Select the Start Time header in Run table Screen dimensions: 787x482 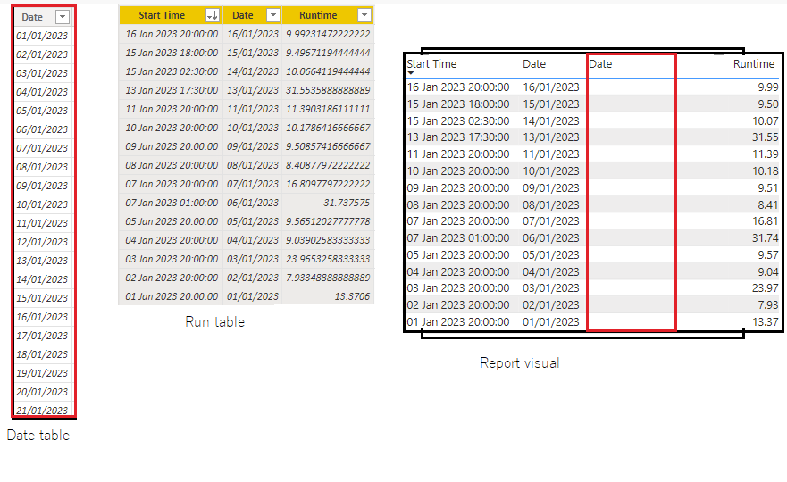pos(162,15)
